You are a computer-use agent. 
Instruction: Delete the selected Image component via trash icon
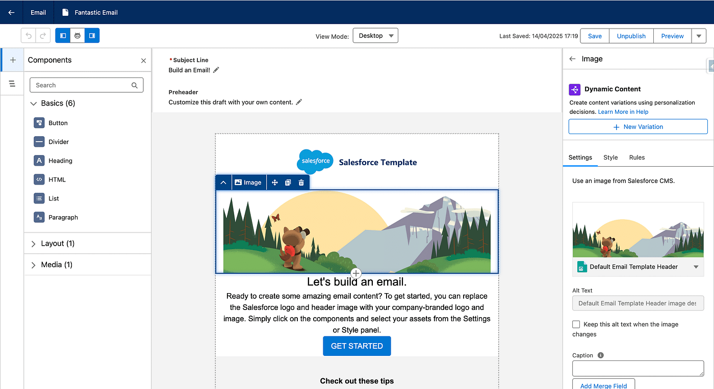pyautogui.click(x=301, y=183)
